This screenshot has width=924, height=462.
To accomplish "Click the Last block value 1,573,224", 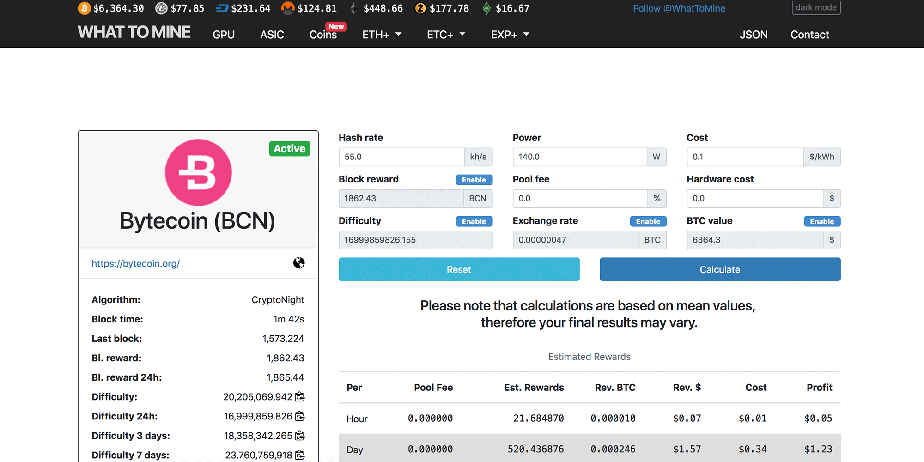I will [283, 339].
